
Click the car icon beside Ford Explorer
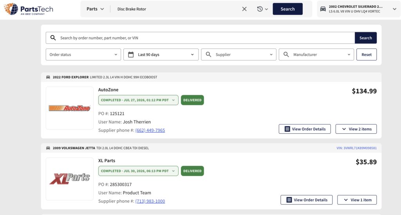pos(48,77)
